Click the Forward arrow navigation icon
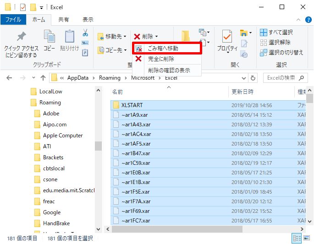Viewport: 314px width, 244px height. (23, 78)
